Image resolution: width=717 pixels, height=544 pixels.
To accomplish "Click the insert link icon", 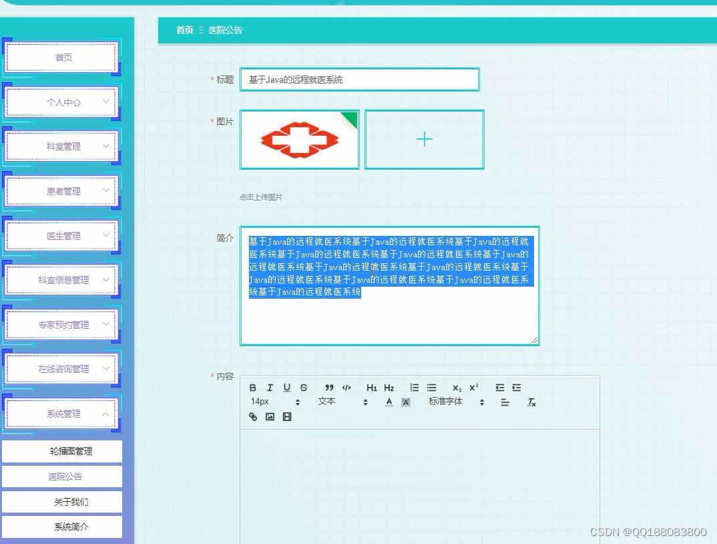I will [x=252, y=416].
